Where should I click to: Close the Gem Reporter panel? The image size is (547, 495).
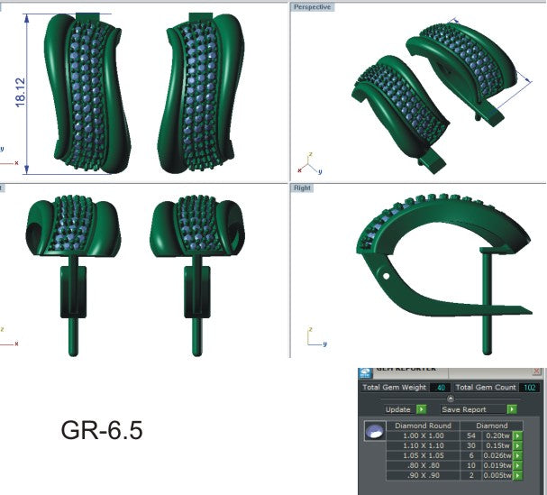point(537,370)
